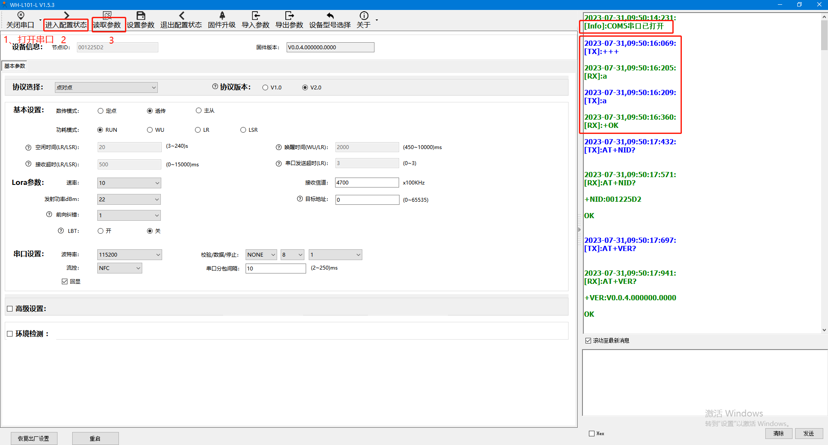Viewport: 828px width, 445px height.
Task: Switch to the 基本参数 tab
Action: pos(15,66)
